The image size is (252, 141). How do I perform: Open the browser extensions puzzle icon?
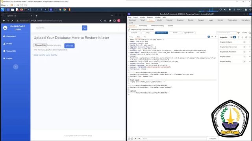click(110, 21)
